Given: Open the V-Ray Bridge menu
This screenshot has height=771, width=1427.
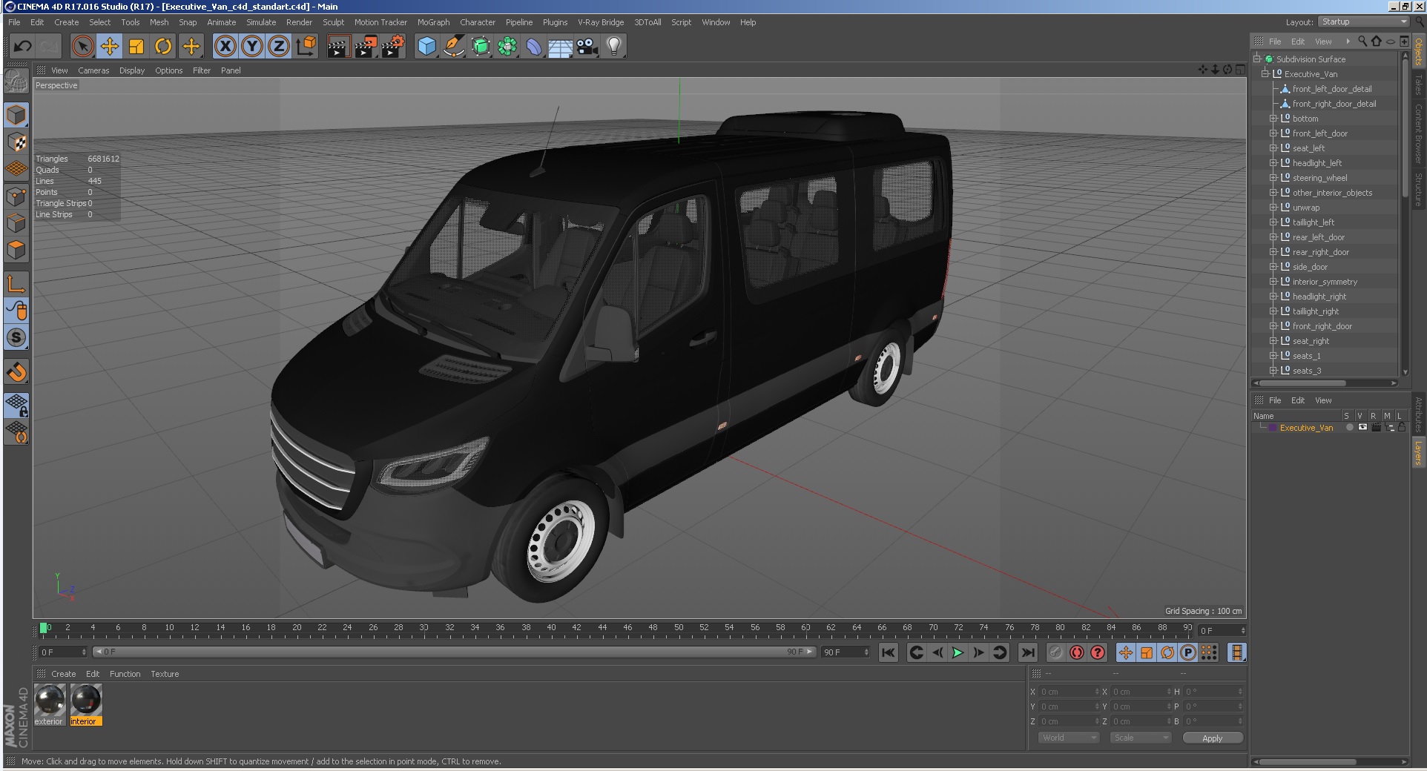Looking at the screenshot, I should point(601,22).
